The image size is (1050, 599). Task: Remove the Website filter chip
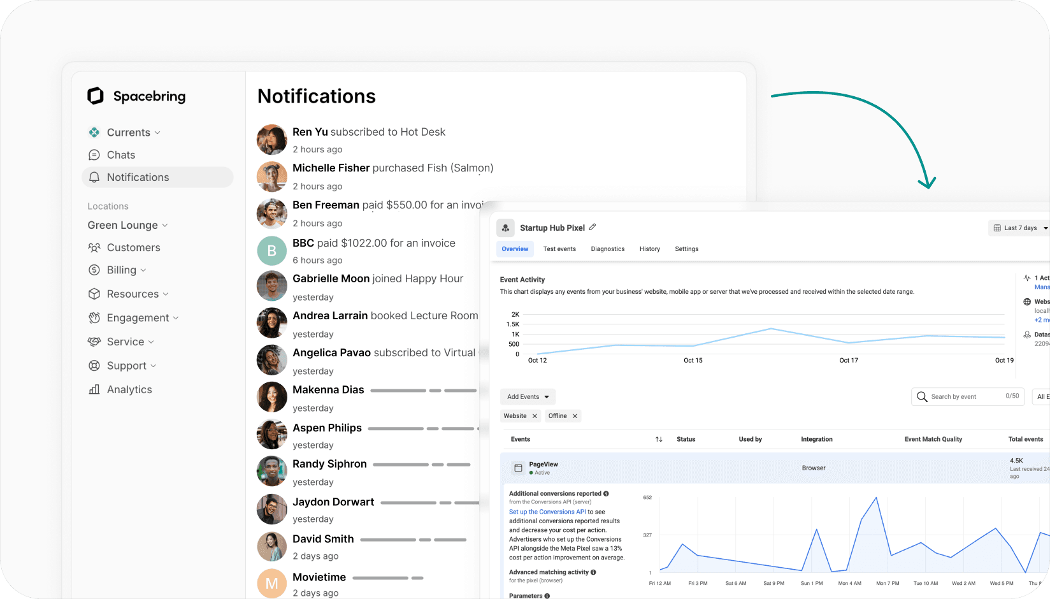click(x=535, y=416)
